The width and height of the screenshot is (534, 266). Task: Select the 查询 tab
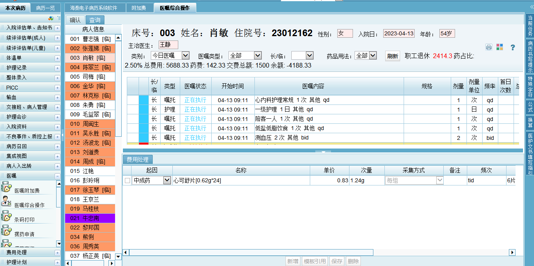95,20
